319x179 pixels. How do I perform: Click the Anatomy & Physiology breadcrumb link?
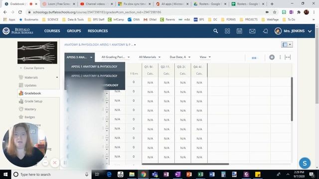99,45
